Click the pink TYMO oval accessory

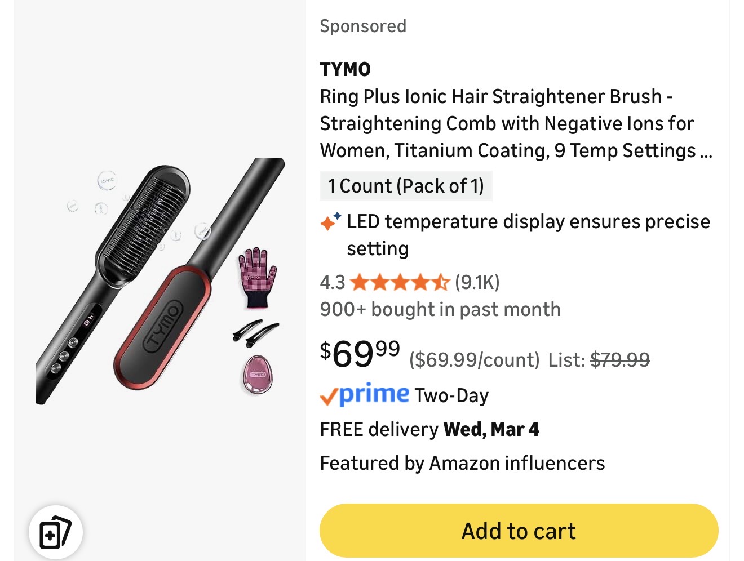(258, 375)
